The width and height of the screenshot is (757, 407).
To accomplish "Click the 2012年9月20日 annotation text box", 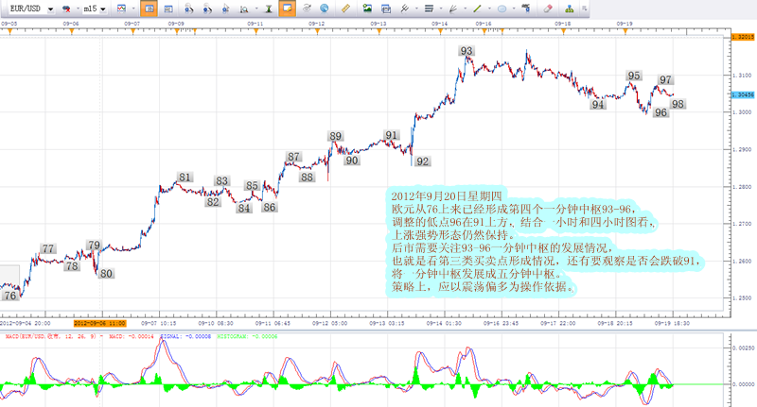I will [543, 241].
